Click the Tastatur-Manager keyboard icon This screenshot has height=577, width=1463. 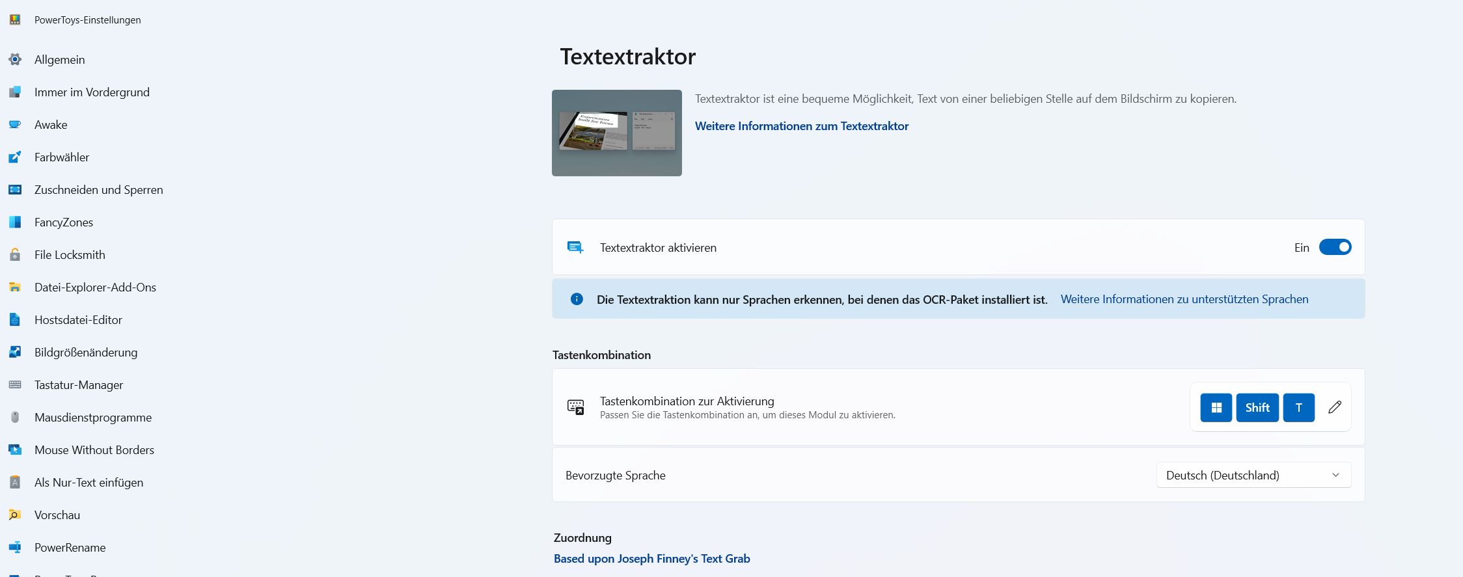tap(15, 385)
